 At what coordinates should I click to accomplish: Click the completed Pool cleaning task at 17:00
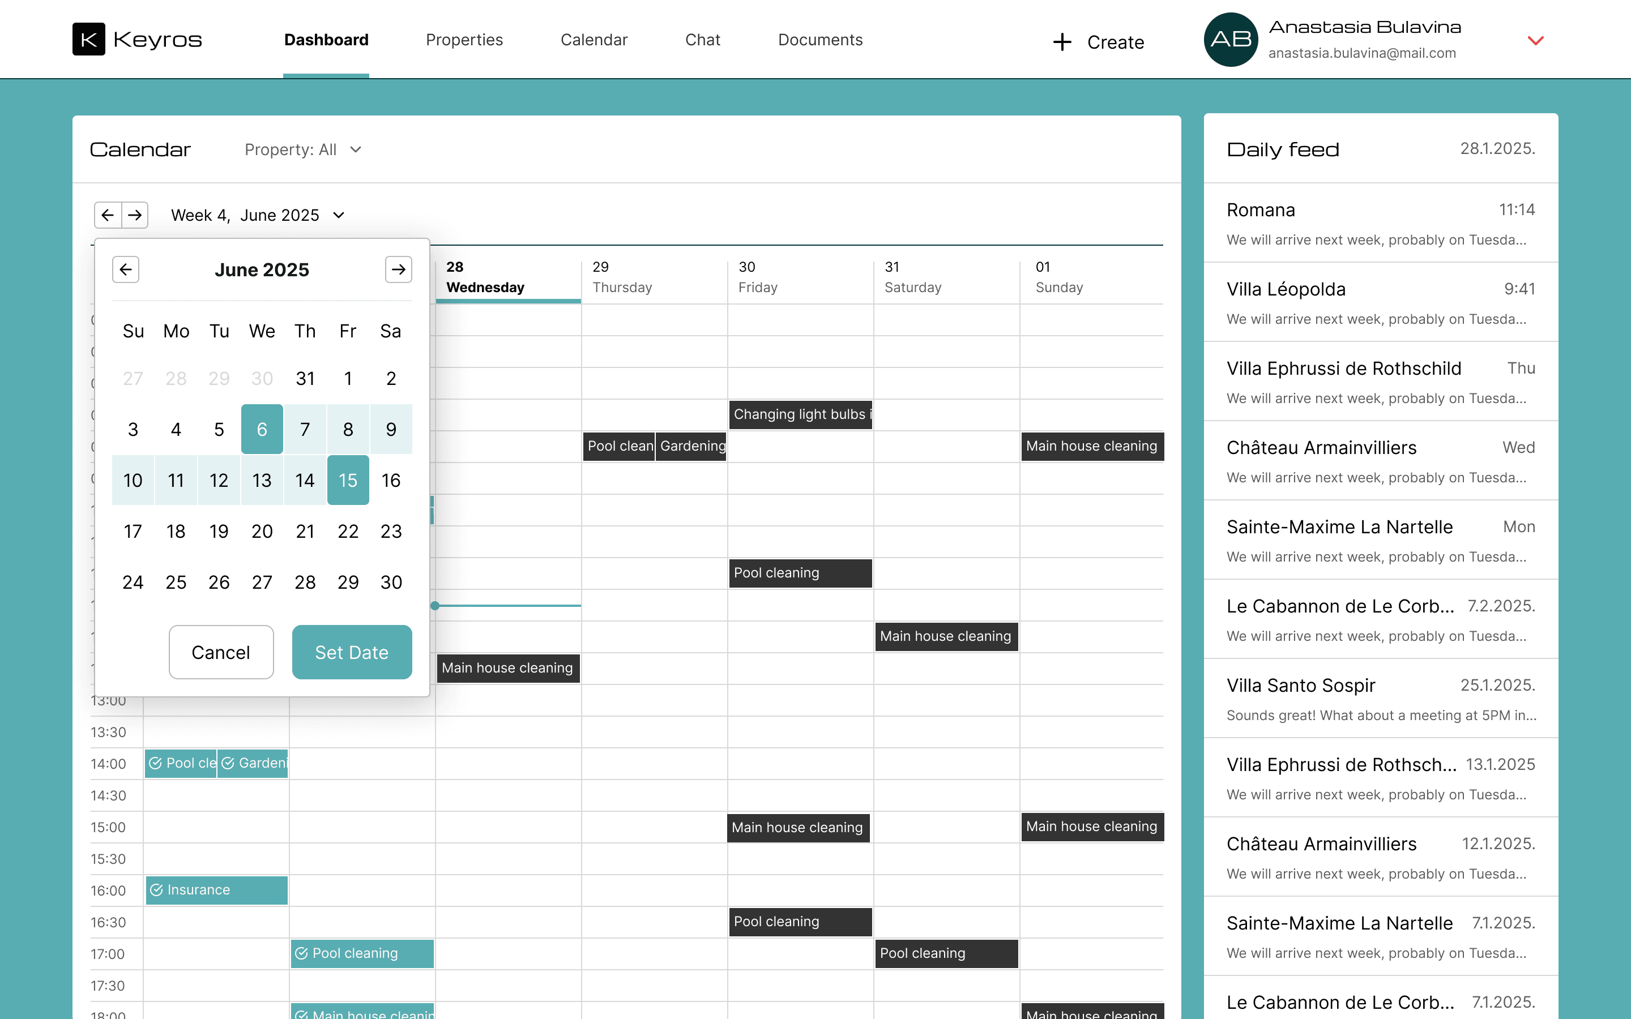(x=362, y=953)
